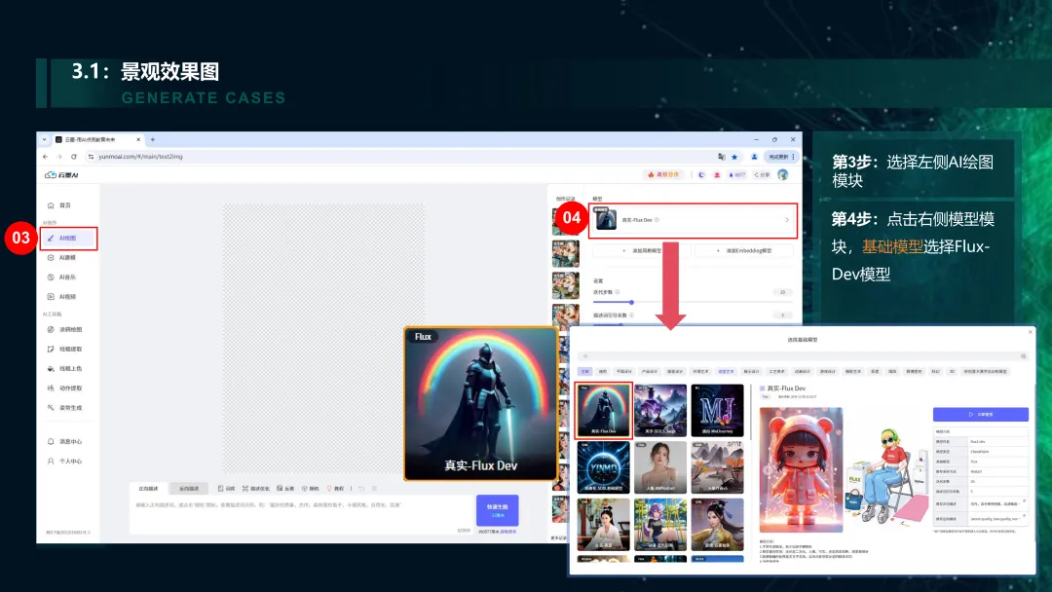
Task: Click the info icon beside 迭代步数
Action: tap(618, 292)
